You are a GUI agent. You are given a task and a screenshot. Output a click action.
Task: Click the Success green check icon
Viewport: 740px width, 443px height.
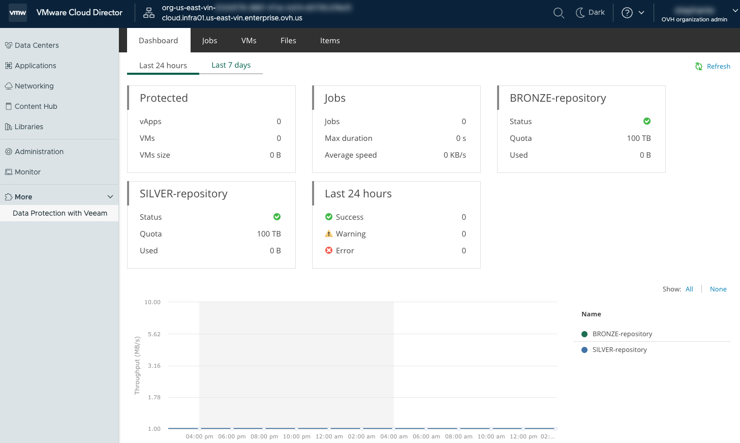coord(329,217)
